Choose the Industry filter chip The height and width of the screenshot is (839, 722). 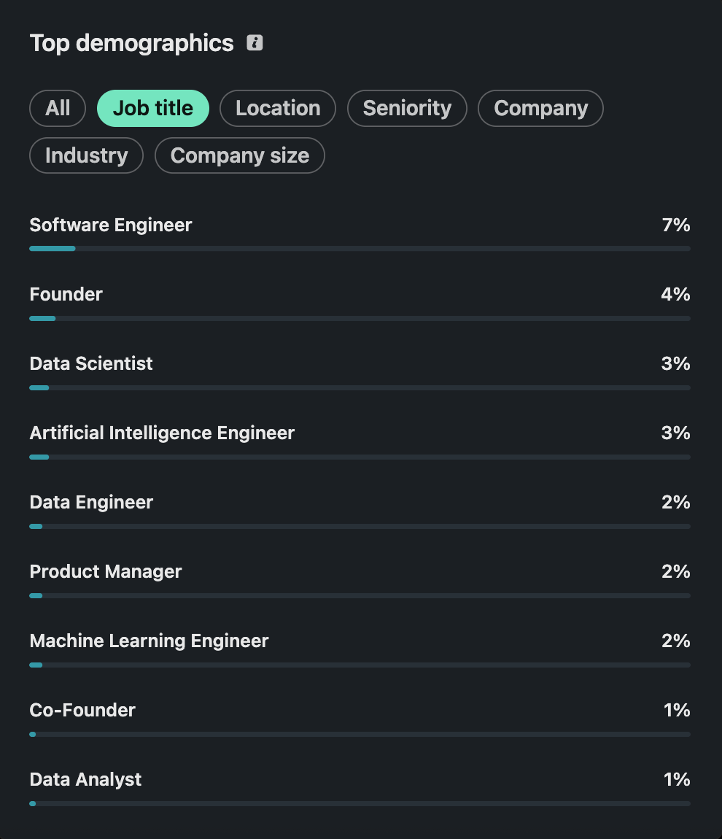point(87,155)
